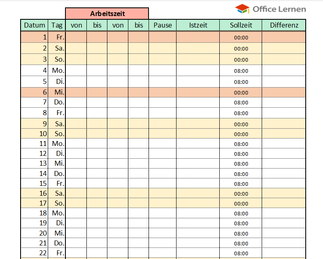Screen dimensions: 323x259
Task: Select the Datum column header
Action: (35, 25)
